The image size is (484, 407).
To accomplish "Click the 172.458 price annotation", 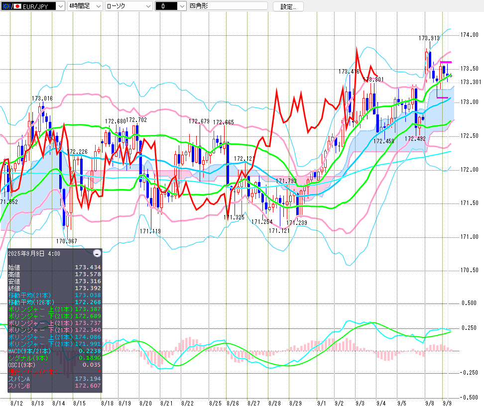I will click(384, 141).
